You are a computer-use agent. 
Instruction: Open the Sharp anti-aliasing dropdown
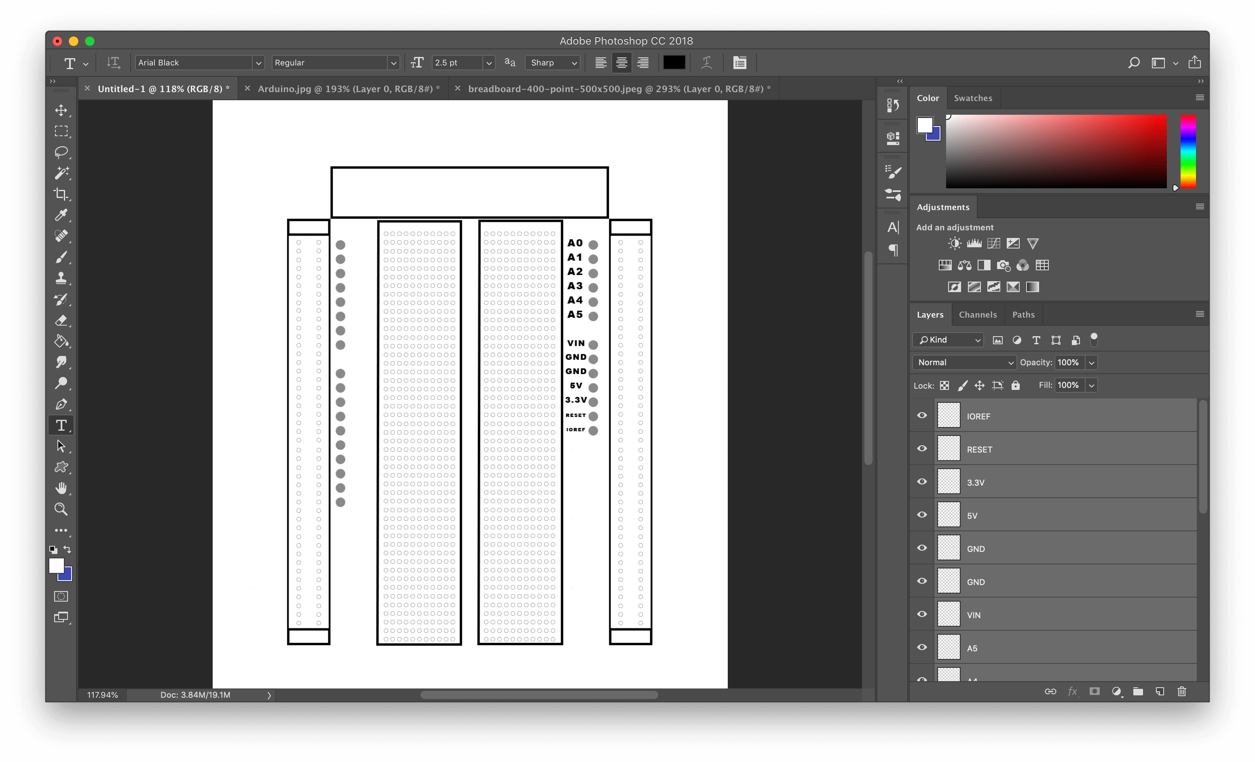coord(553,63)
